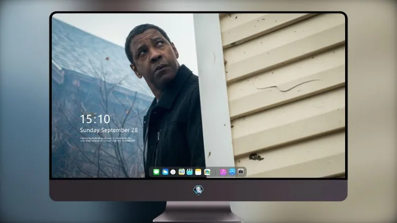This screenshot has height=223, width=397.
Task: Open the yellow Notes app
Action: pyautogui.click(x=198, y=172)
